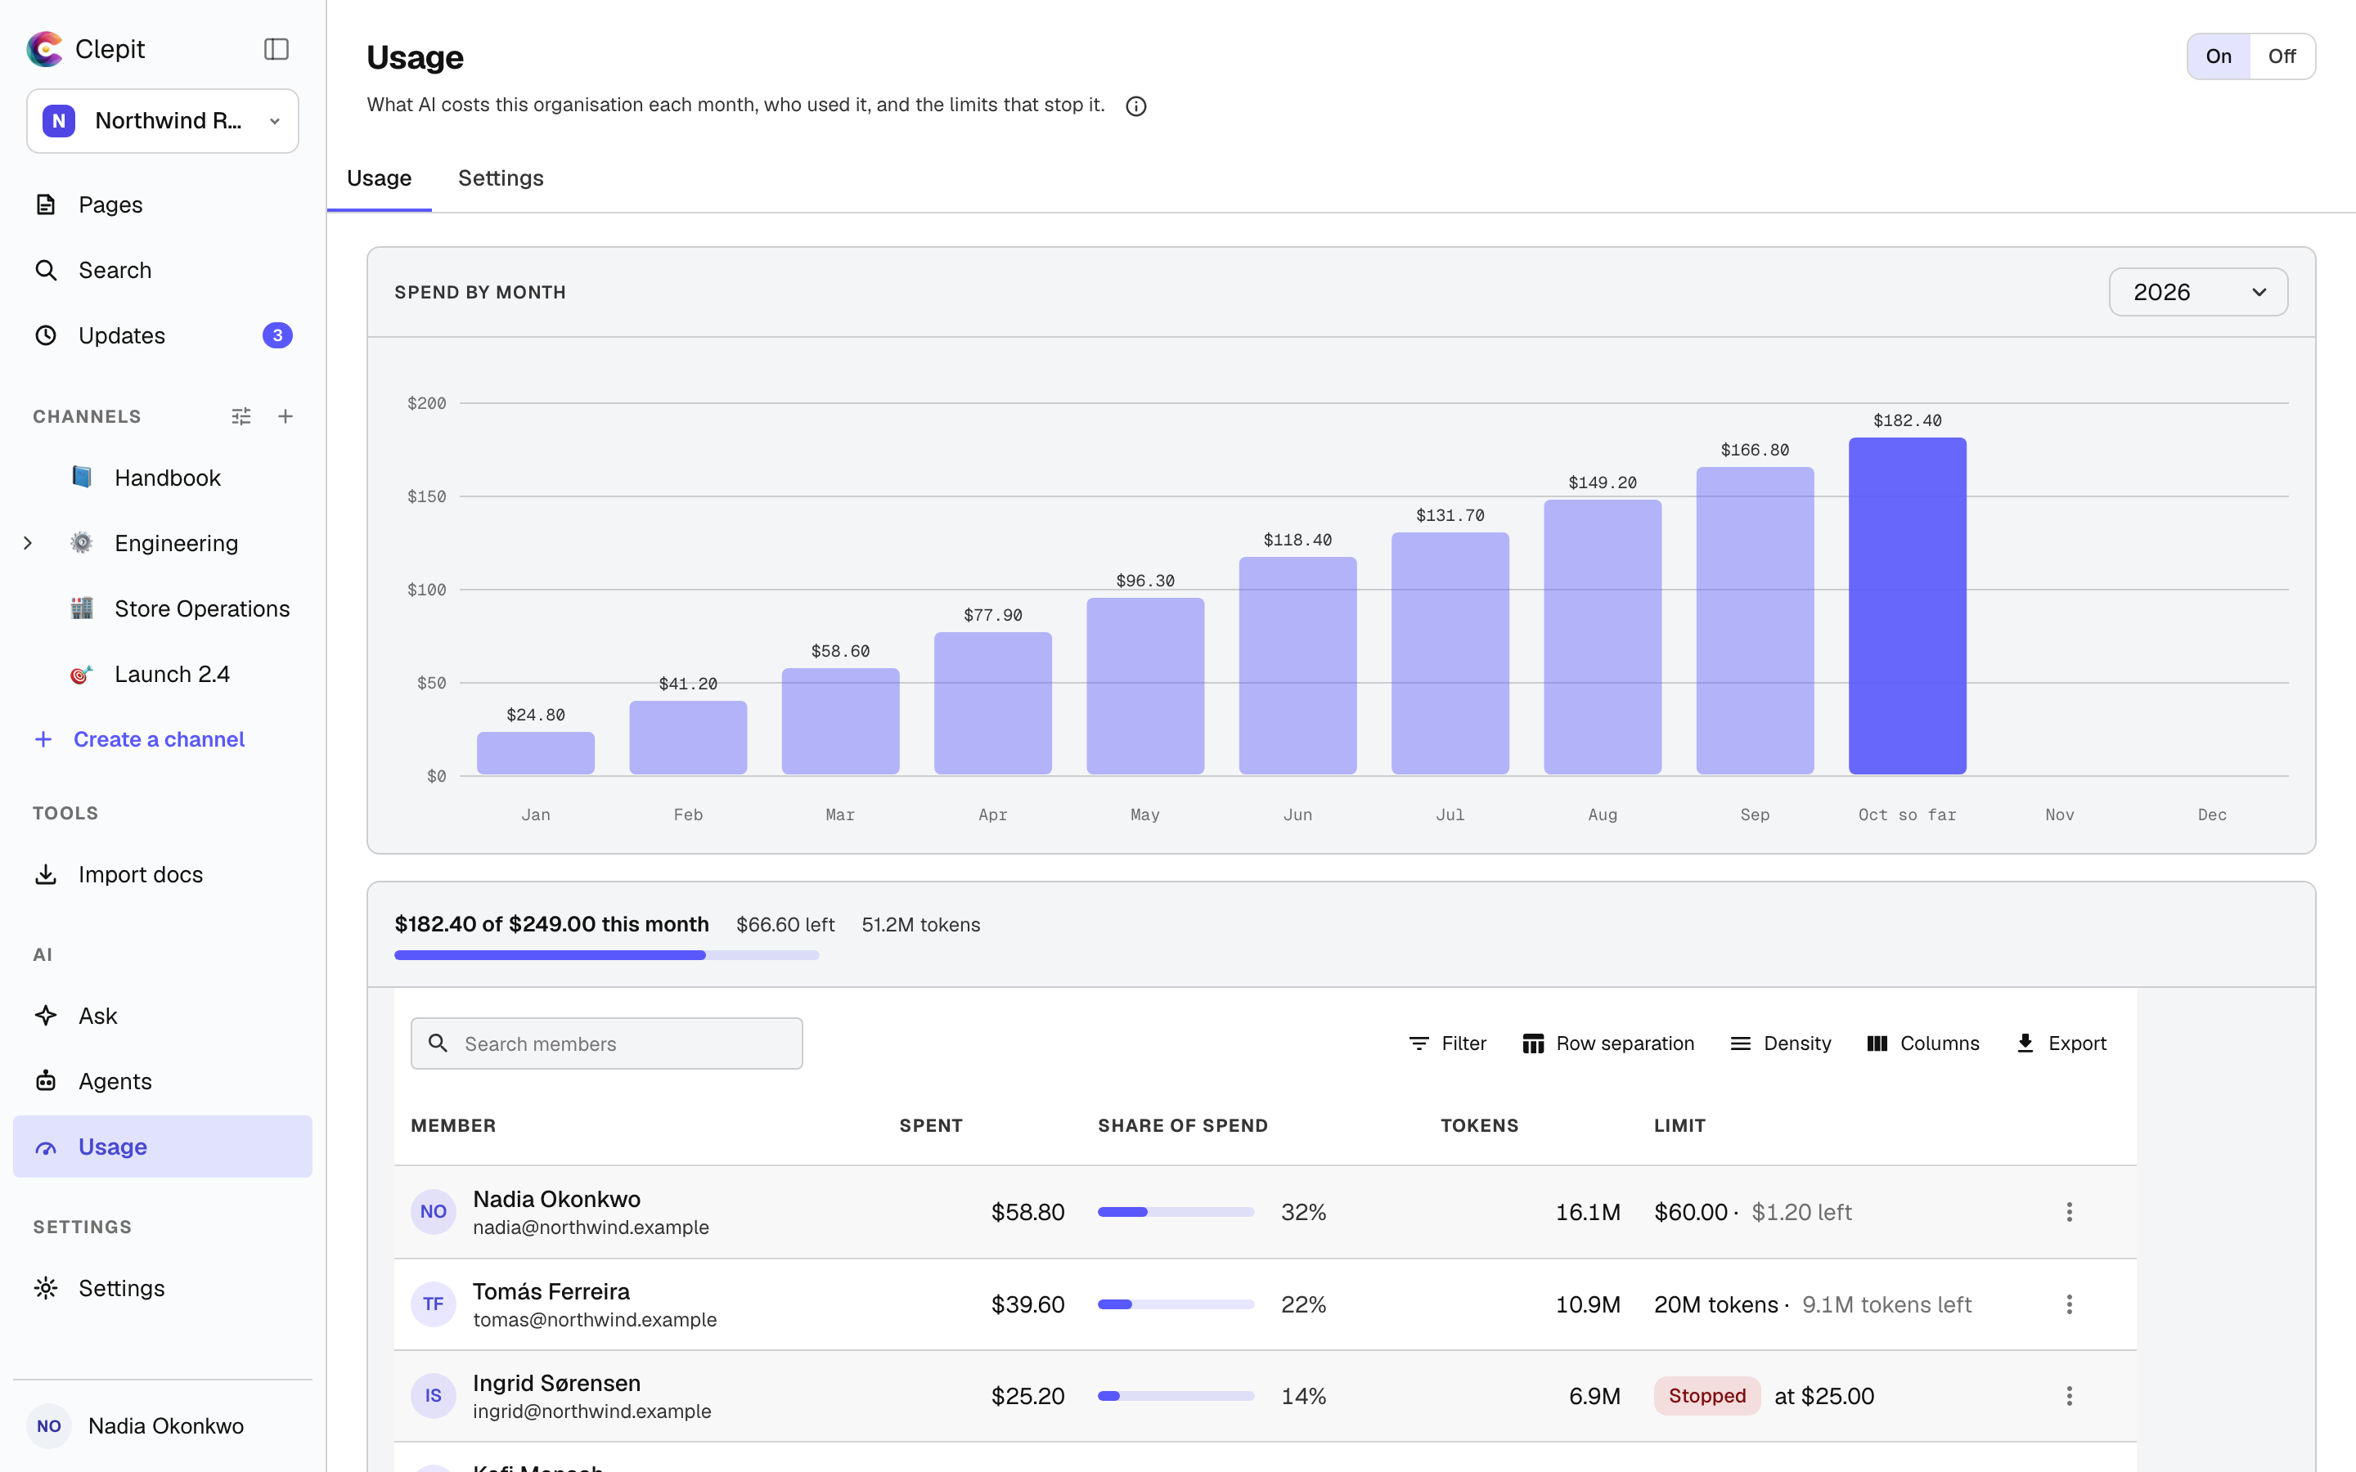Sort by the Tokens column header

coord(1480,1125)
